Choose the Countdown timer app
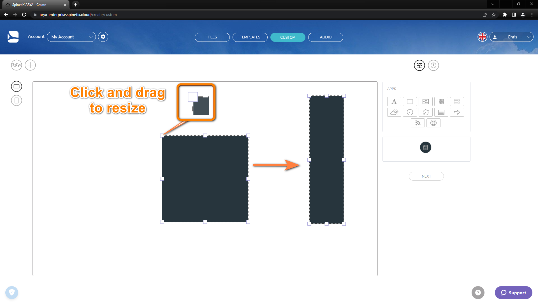This screenshot has width=538, height=303. [426, 112]
